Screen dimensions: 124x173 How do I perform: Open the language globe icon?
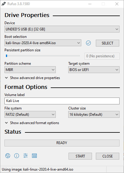coord(8,156)
